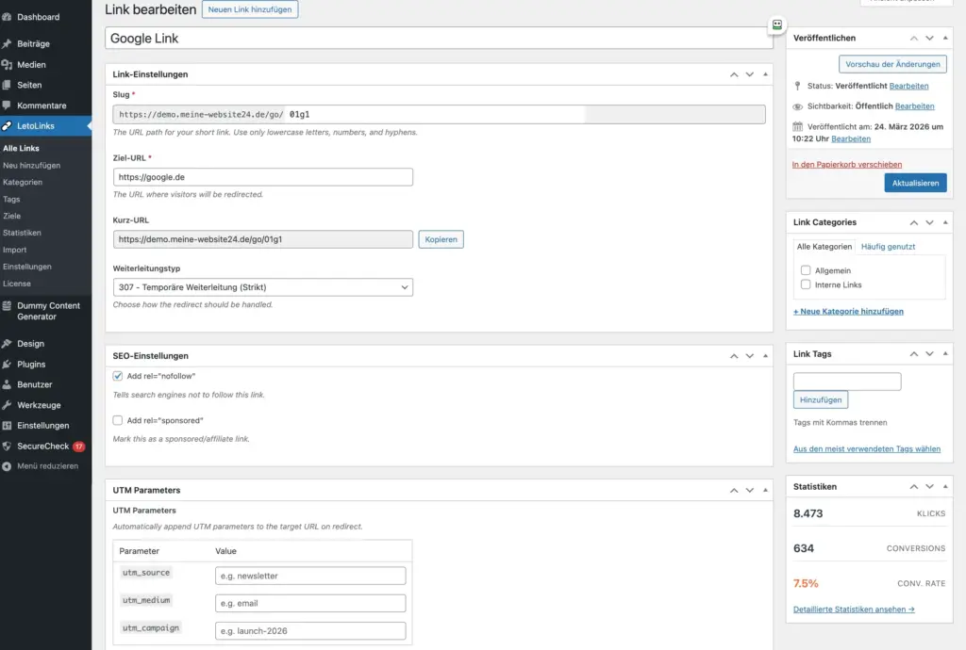Click the Sichtbarkeit eye icon
966x650 pixels.
(x=797, y=106)
